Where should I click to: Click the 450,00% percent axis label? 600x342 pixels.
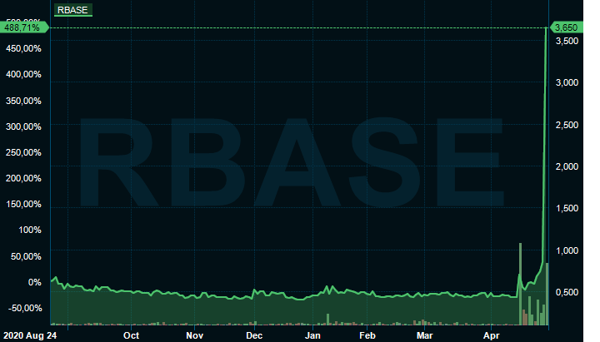coord(23,48)
